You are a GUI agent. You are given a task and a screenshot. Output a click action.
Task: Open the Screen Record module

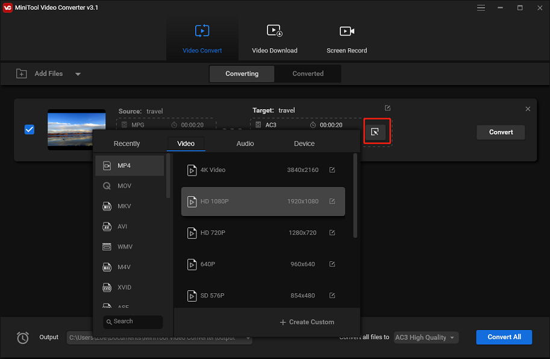tap(346, 39)
